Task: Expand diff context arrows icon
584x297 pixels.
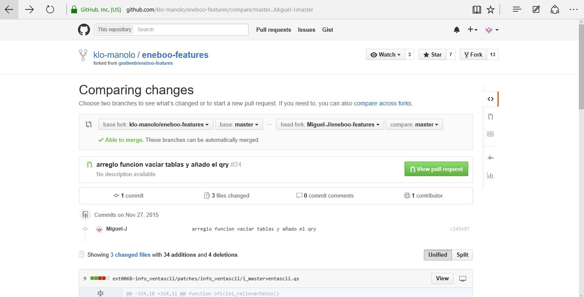Action: [x=101, y=294]
